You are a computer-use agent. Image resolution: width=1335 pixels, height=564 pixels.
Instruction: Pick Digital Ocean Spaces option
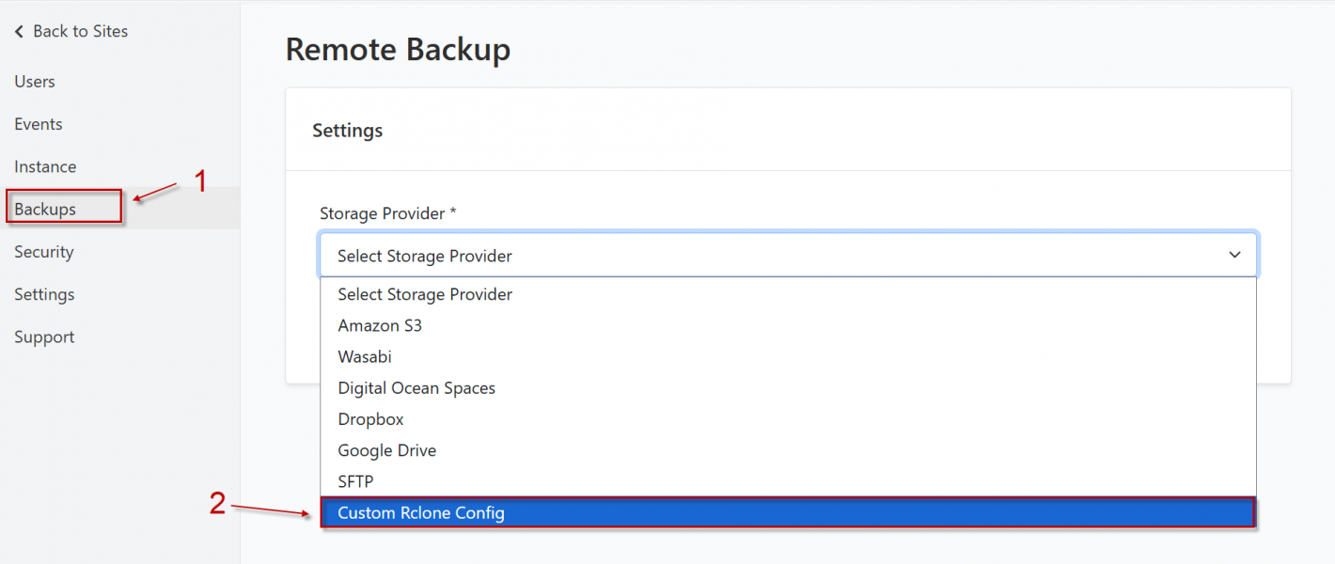coord(788,388)
